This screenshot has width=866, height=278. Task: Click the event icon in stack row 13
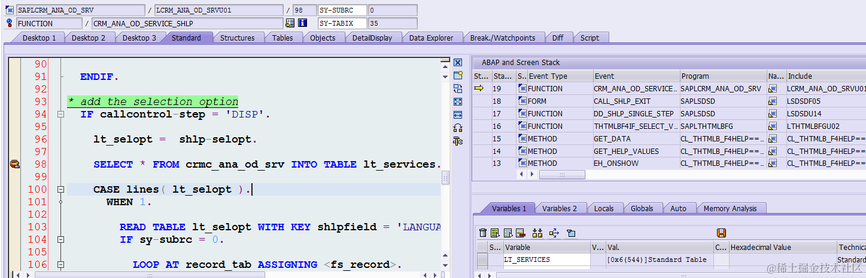click(522, 163)
